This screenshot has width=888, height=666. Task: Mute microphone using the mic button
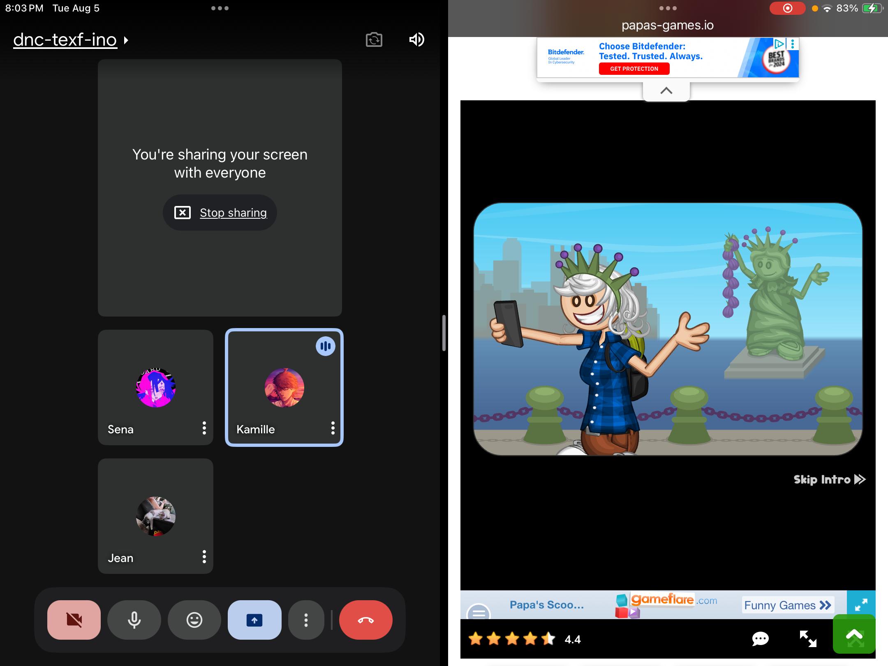coord(134,620)
